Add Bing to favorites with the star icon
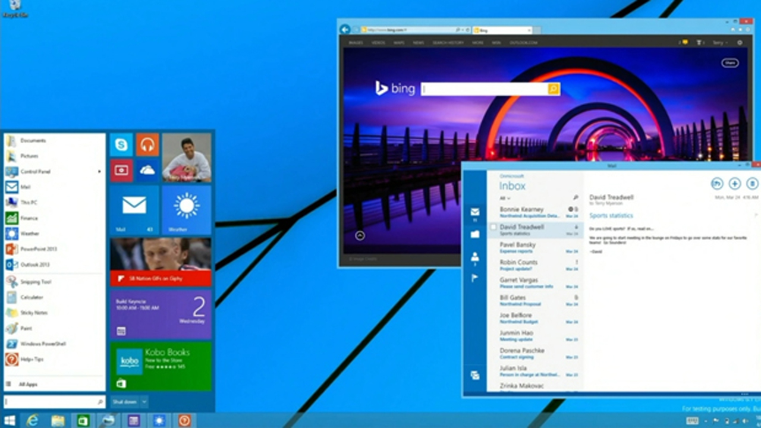 click(740, 30)
